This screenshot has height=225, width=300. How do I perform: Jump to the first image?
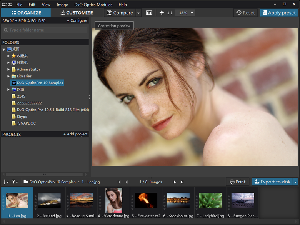119,182
